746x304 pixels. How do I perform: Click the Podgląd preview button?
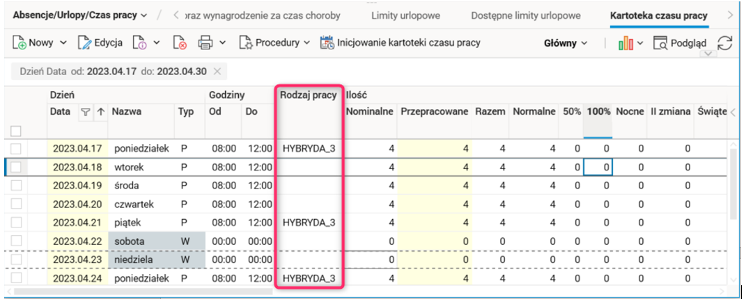[680, 43]
